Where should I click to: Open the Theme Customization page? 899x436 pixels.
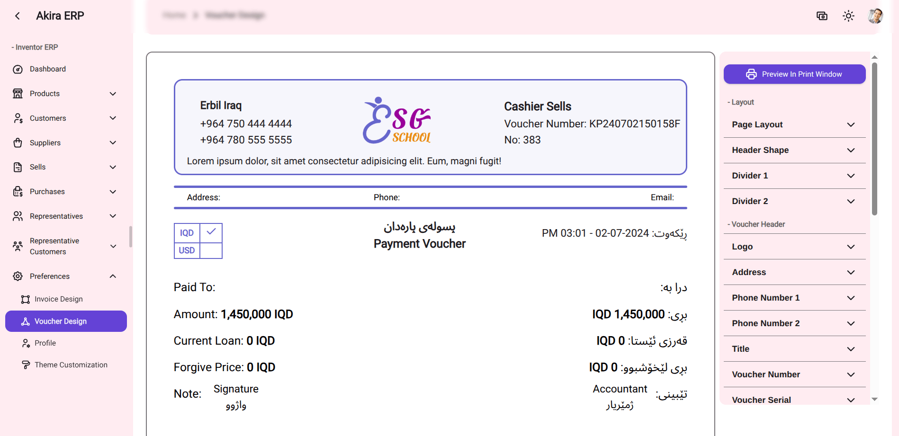click(x=66, y=365)
